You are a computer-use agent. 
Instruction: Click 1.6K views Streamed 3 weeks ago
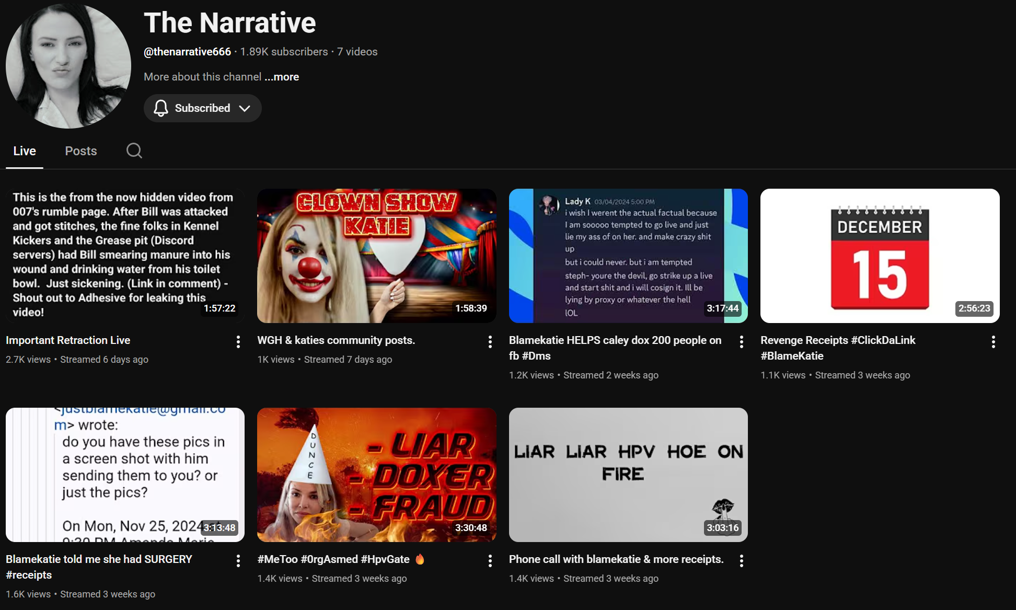[x=80, y=594]
